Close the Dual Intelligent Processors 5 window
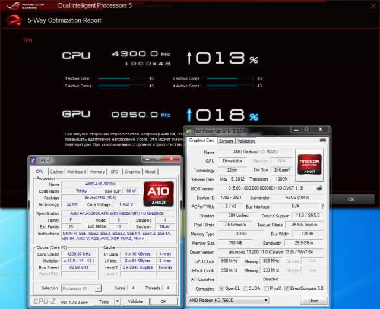This screenshot has height=309, width=380. [x=373, y=6]
